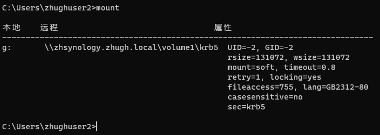Click the dashed separator line
This screenshot has height=135, width=380.
tap(187, 38)
